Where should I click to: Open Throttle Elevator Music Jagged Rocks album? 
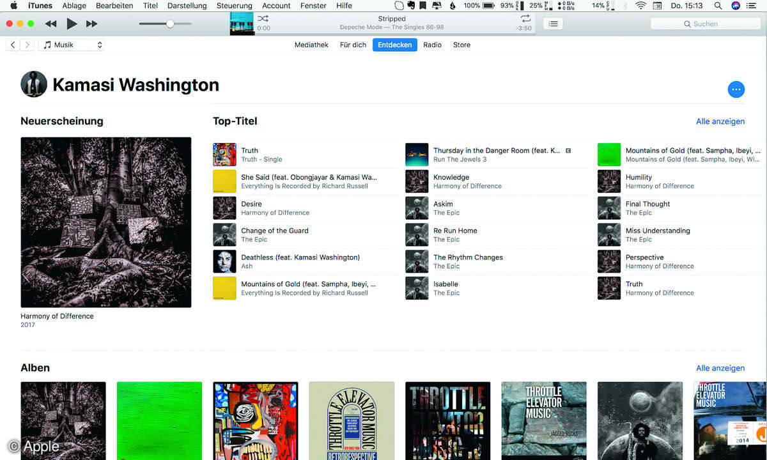(544, 420)
